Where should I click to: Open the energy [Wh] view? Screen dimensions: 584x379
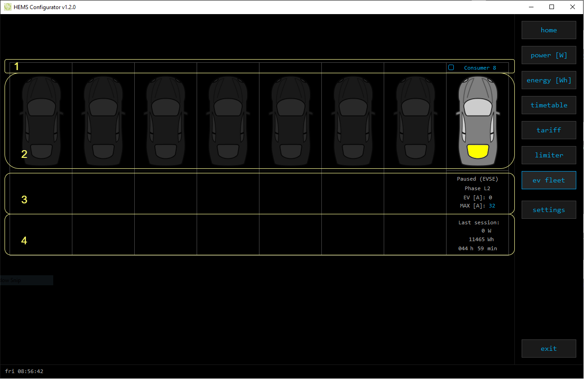(548, 80)
